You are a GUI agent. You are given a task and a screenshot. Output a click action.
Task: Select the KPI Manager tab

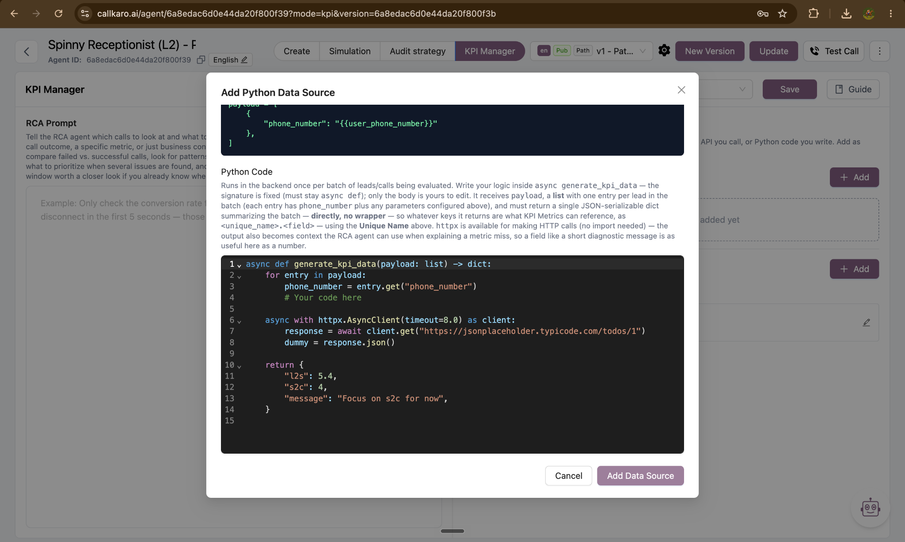point(490,51)
